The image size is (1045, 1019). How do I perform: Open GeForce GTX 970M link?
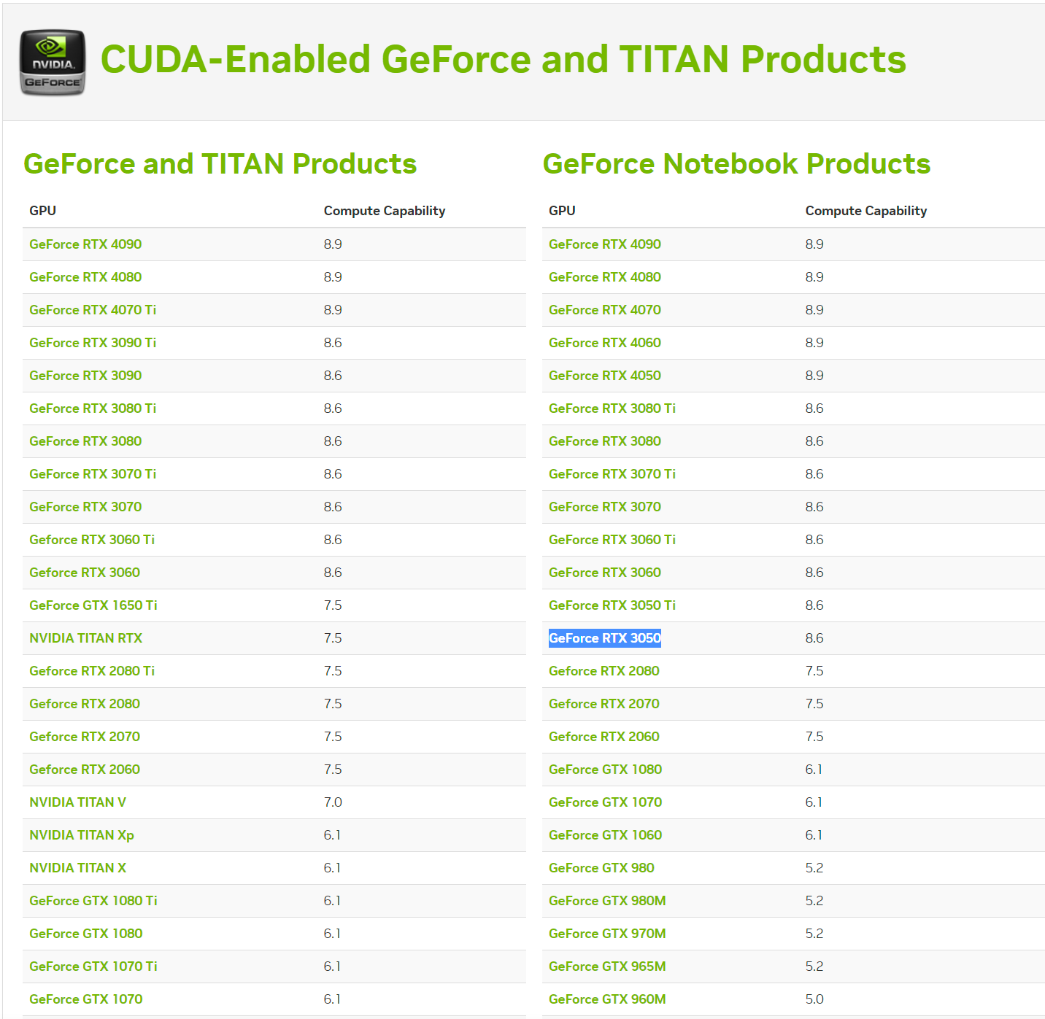607,934
